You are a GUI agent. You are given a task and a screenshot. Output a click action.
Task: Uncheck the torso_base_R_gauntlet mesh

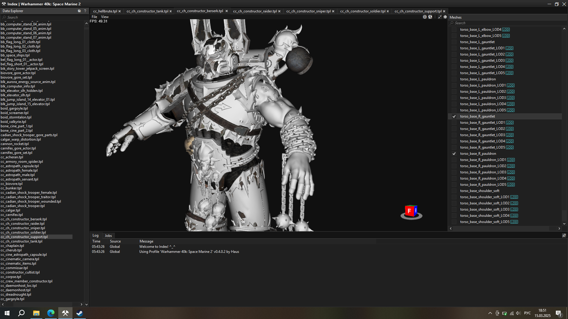[x=454, y=116]
